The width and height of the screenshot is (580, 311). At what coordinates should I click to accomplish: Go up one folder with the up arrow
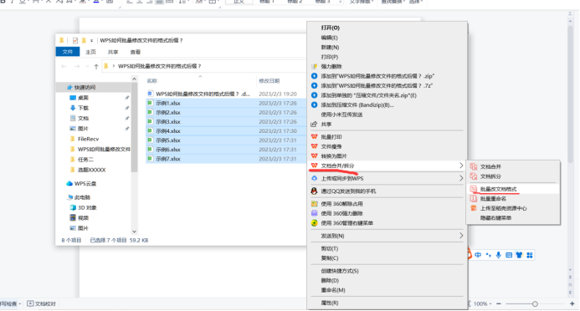coord(96,67)
